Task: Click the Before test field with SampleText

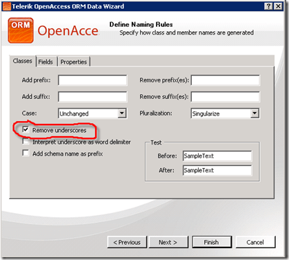Action: pos(217,156)
